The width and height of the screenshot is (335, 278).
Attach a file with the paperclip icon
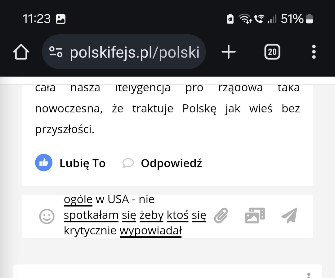(x=221, y=215)
